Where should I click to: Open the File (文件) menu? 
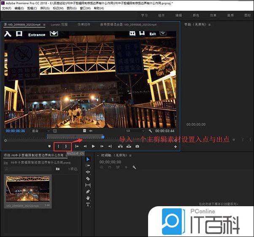coord(7,8)
